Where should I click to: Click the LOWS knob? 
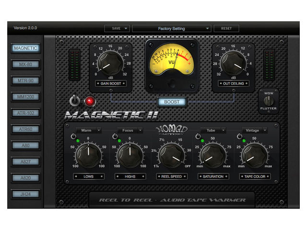(x=88, y=156)
